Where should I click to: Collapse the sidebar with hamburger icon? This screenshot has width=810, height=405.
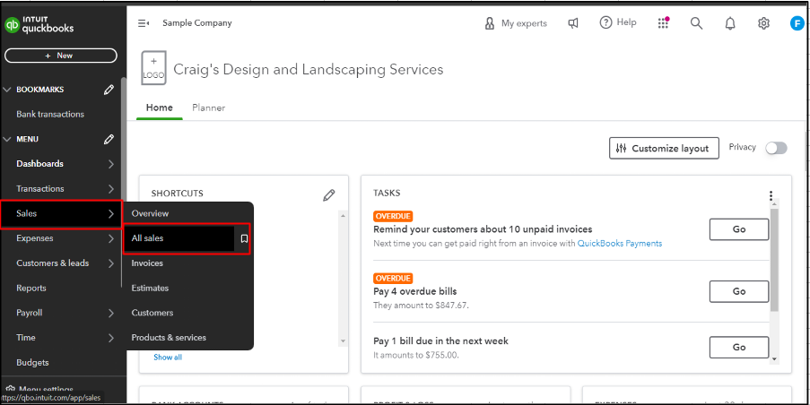click(x=144, y=23)
